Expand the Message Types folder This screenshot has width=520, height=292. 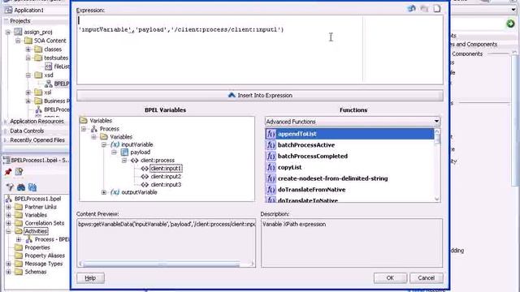point(8,264)
